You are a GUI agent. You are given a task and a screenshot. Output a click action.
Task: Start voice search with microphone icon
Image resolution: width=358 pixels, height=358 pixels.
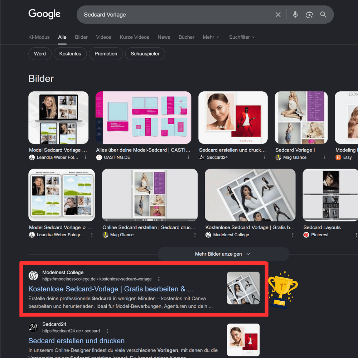click(295, 15)
